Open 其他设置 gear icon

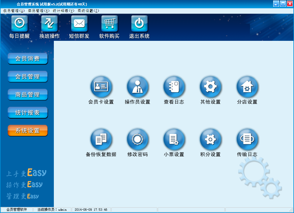click(x=211, y=87)
